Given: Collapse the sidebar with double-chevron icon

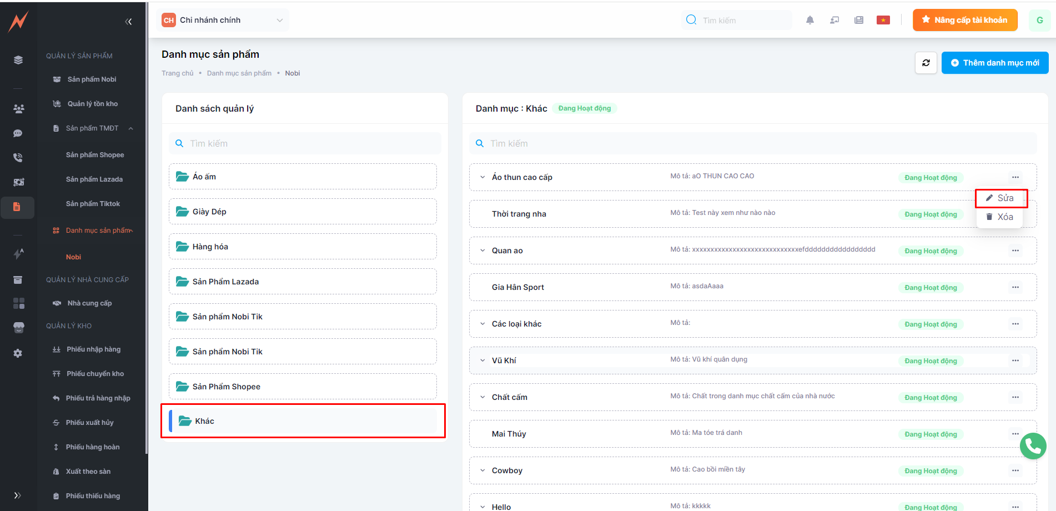Looking at the screenshot, I should point(128,22).
